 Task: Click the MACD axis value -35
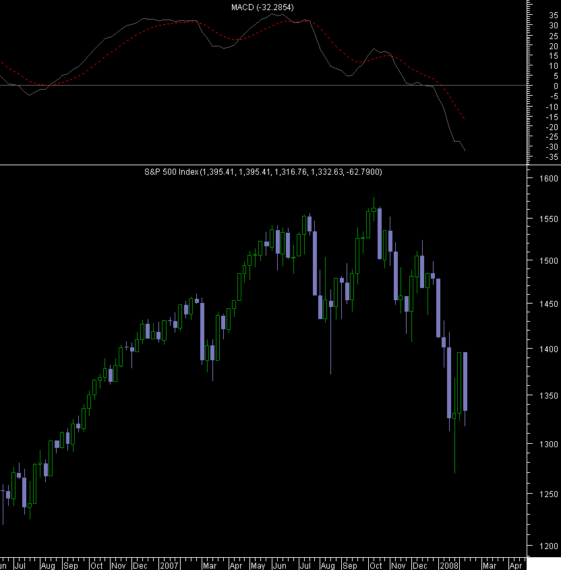tap(552, 157)
